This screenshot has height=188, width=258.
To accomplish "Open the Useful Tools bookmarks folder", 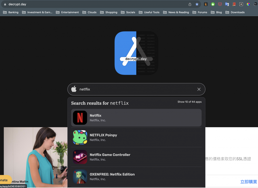I will point(149,12).
